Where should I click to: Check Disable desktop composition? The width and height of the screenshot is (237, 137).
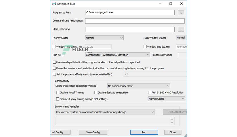(96, 93)
